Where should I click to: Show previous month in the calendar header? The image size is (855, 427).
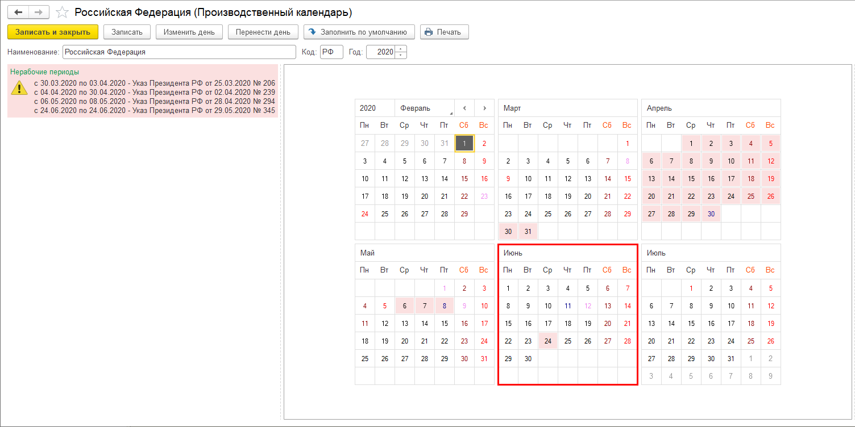click(464, 108)
